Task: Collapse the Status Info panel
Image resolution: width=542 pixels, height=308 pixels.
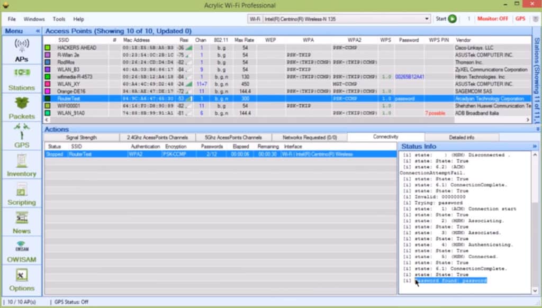Action: [x=535, y=146]
